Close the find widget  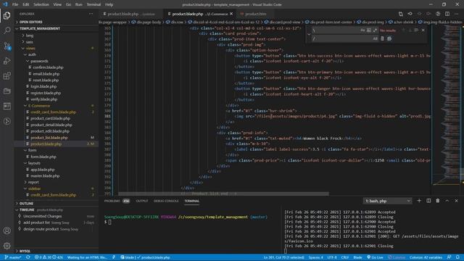(423, 30)
